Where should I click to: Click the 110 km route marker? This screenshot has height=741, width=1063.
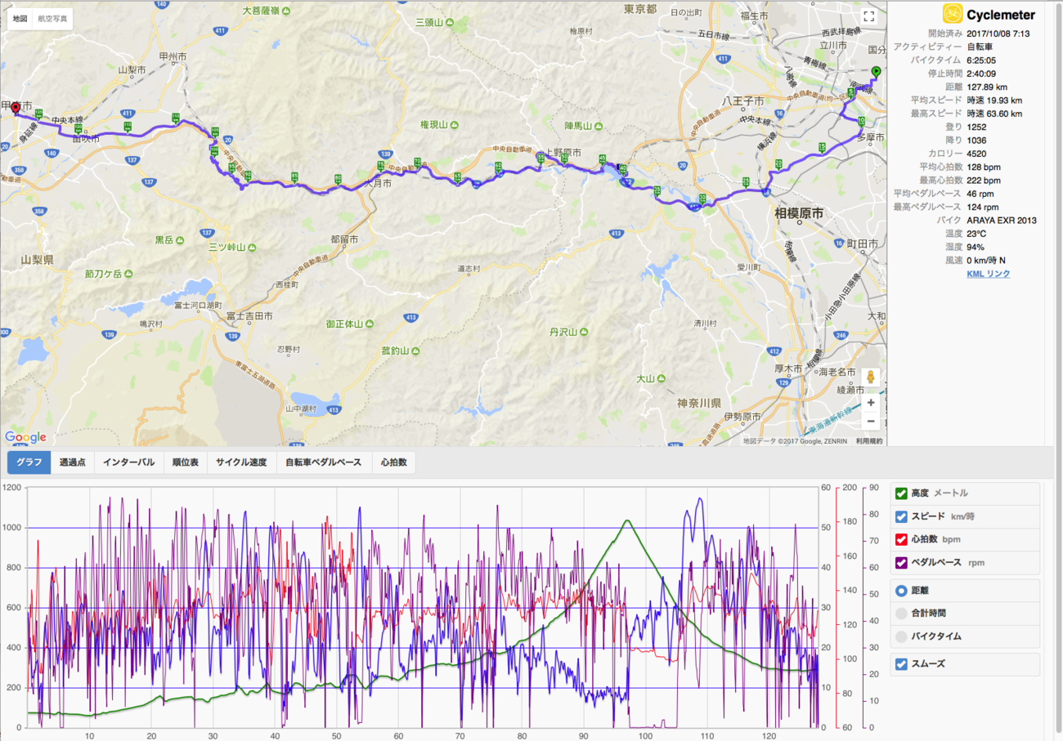click(x=176, y=118)
